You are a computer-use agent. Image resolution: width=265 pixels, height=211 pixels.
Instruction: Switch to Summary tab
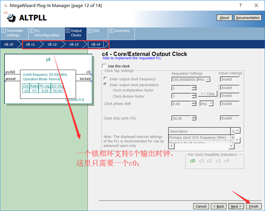click(x=121, y=33)
